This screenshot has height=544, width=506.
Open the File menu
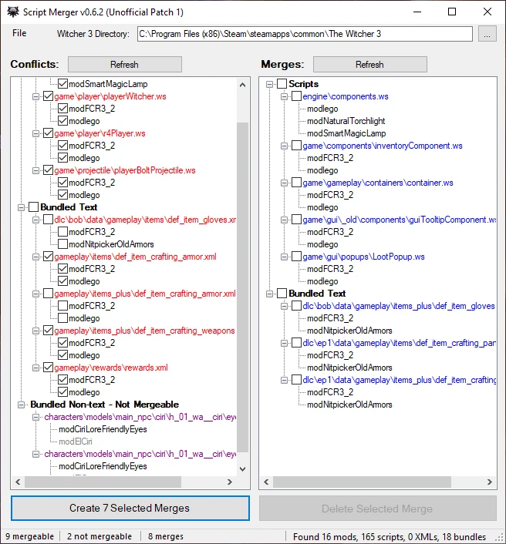pos(19,33)
